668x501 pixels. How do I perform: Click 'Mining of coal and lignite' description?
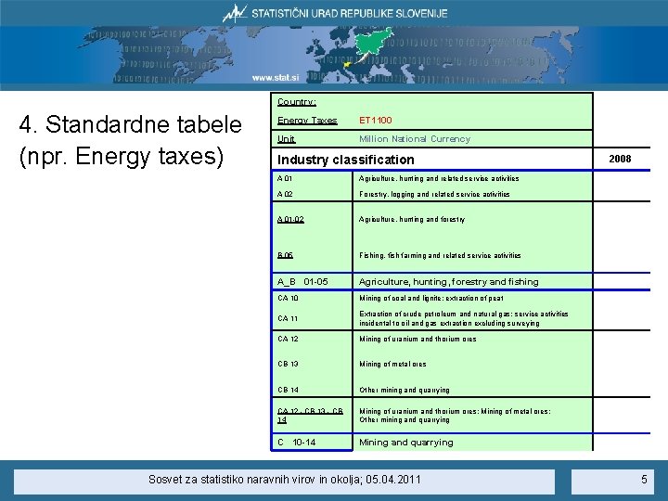click(x=431, y=298)
